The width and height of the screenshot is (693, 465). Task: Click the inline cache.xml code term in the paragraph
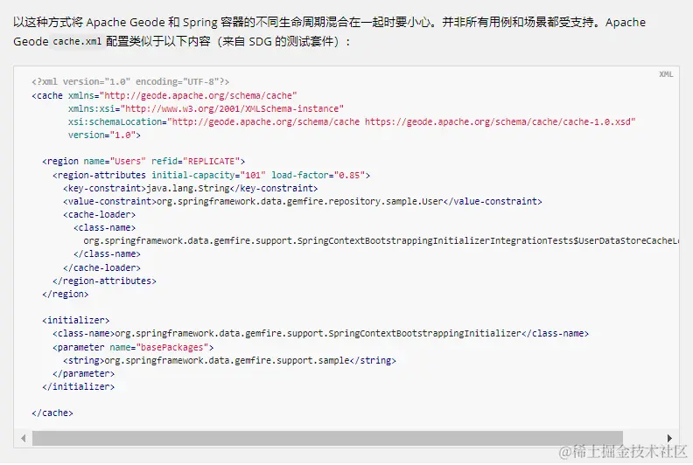[x=77, y=41]
